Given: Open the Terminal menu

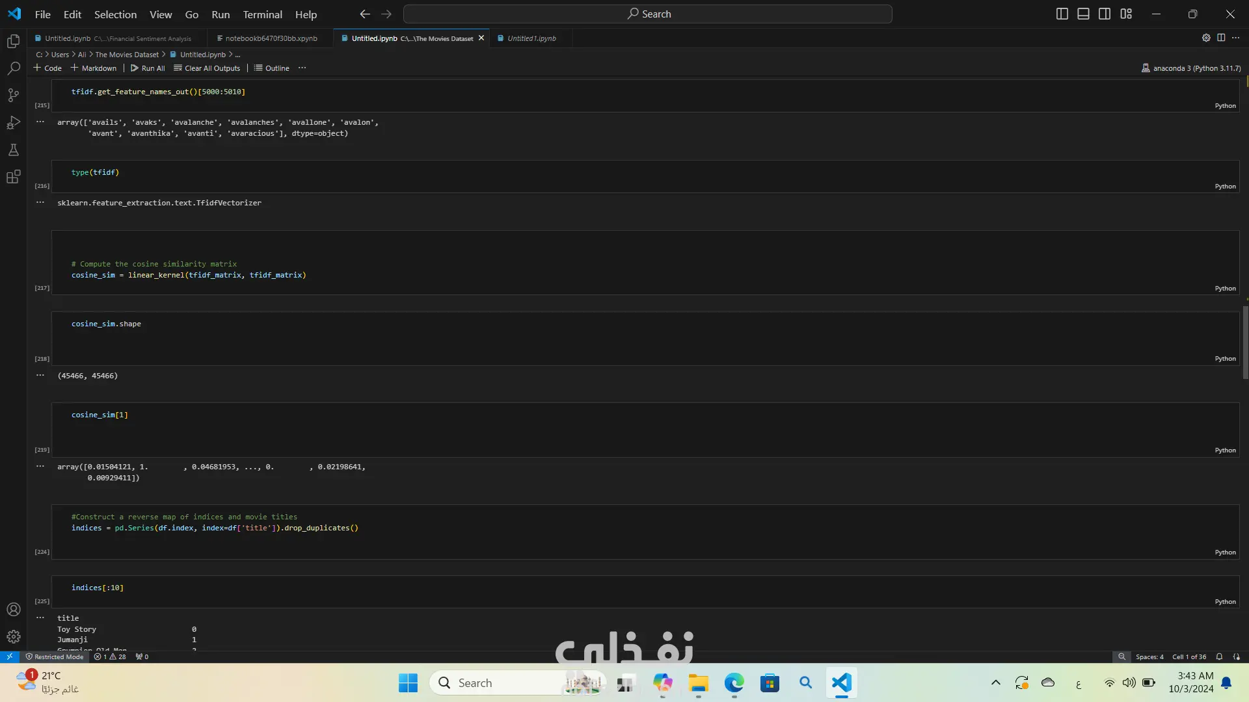Looking at the screenshot, I should coord(262,14).
